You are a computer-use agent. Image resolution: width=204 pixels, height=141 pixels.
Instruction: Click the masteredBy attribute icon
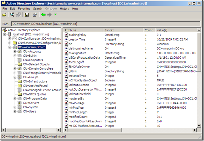pos(67,99)
